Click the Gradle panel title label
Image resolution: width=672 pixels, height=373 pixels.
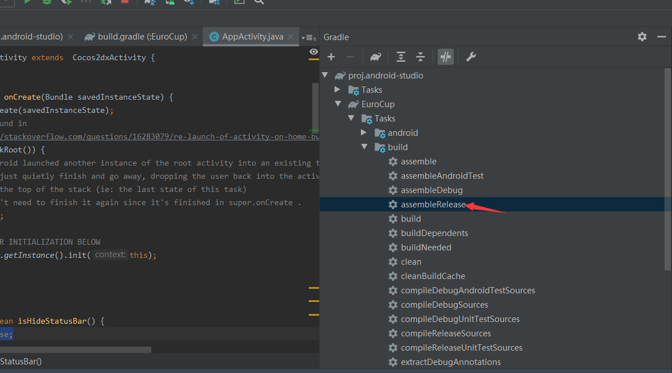click(336, 37)
